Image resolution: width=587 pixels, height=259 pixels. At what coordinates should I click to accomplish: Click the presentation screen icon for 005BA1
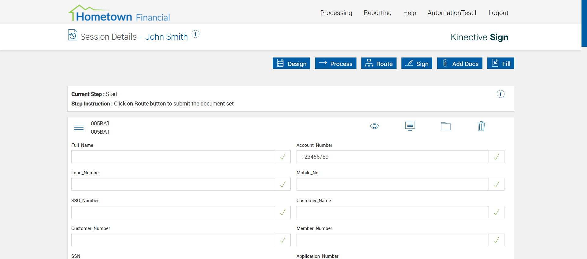pyautogui.click(x=410, y=126)
